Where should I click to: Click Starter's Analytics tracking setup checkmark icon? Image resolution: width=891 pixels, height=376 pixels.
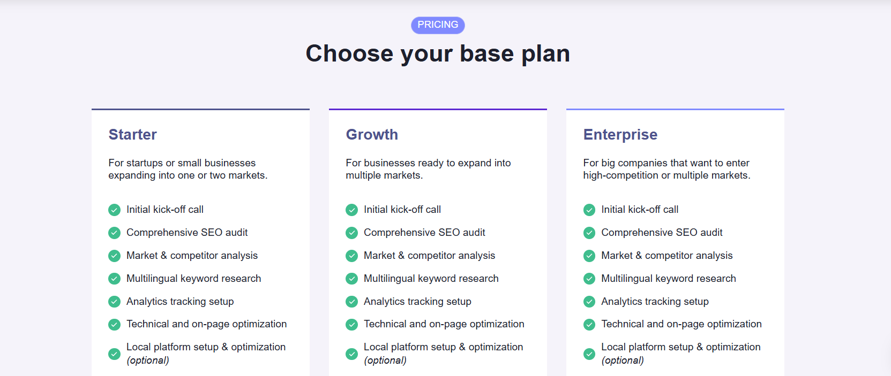pyautogui.click(x=114, y=302)
